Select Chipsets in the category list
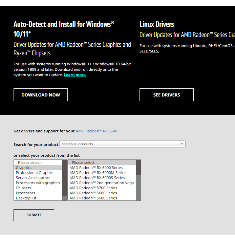 point(38,188)
